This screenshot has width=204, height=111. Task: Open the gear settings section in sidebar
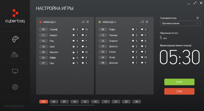point(15,87)
